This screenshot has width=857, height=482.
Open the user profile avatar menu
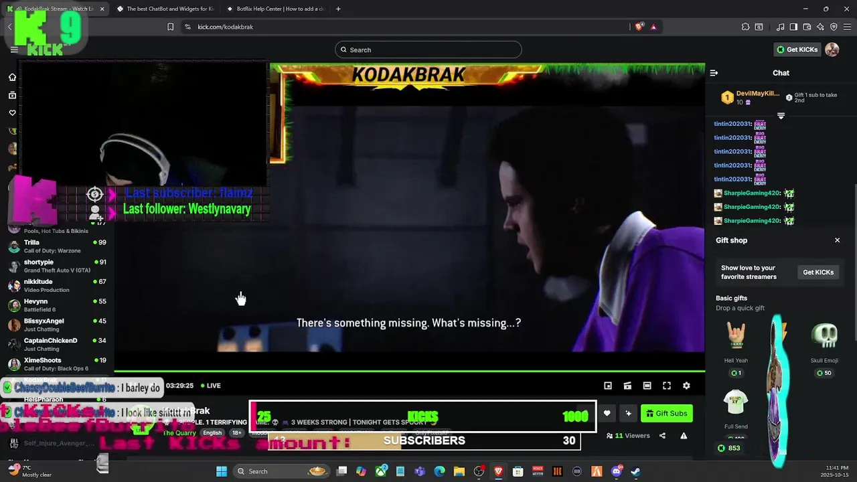832,50
